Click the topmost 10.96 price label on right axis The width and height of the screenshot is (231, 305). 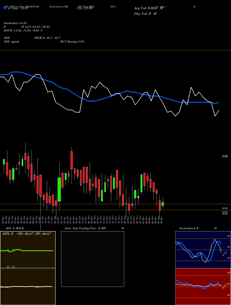[x=225, y=208]
